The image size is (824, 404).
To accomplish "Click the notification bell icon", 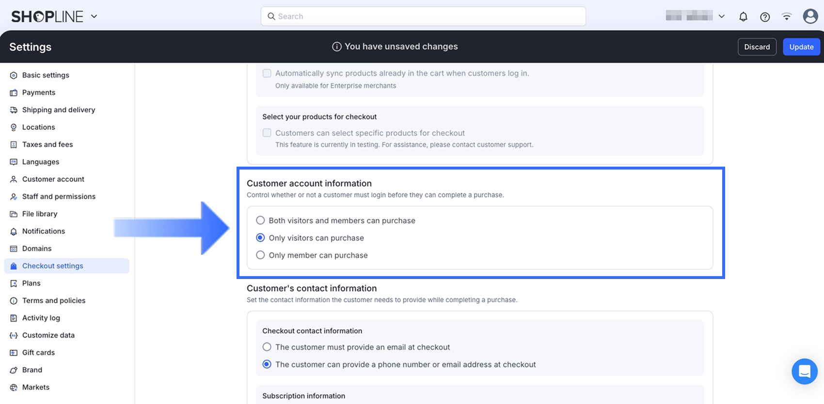I will click(x=743, y=17).
